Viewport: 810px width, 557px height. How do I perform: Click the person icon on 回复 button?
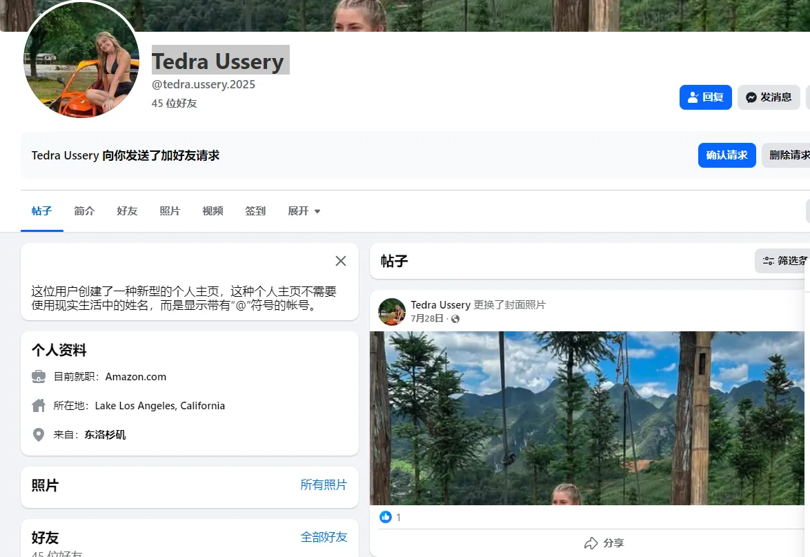pos(692,97)
